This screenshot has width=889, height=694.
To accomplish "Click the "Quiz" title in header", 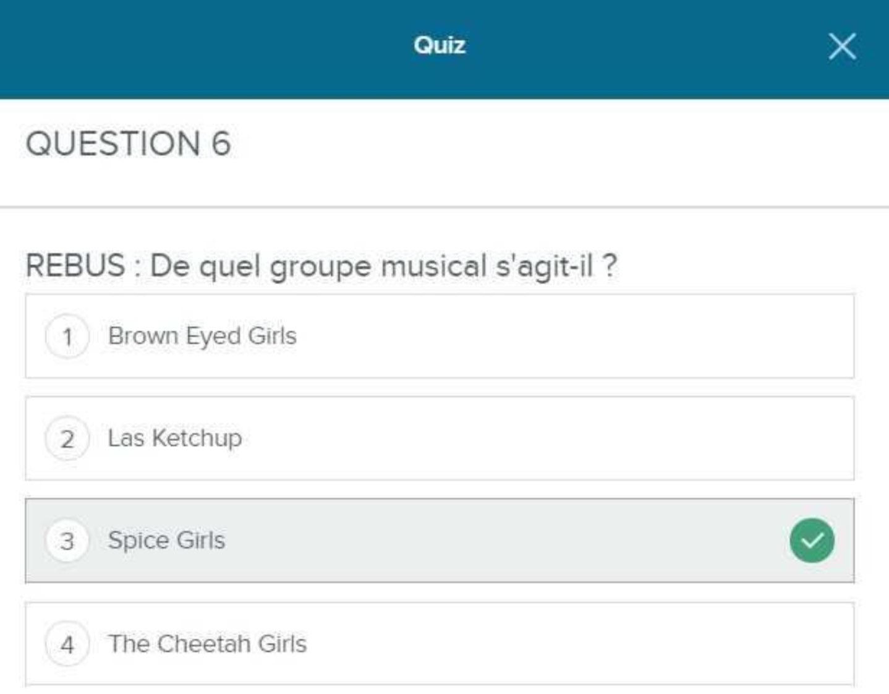I will click(x=440, y=45).
